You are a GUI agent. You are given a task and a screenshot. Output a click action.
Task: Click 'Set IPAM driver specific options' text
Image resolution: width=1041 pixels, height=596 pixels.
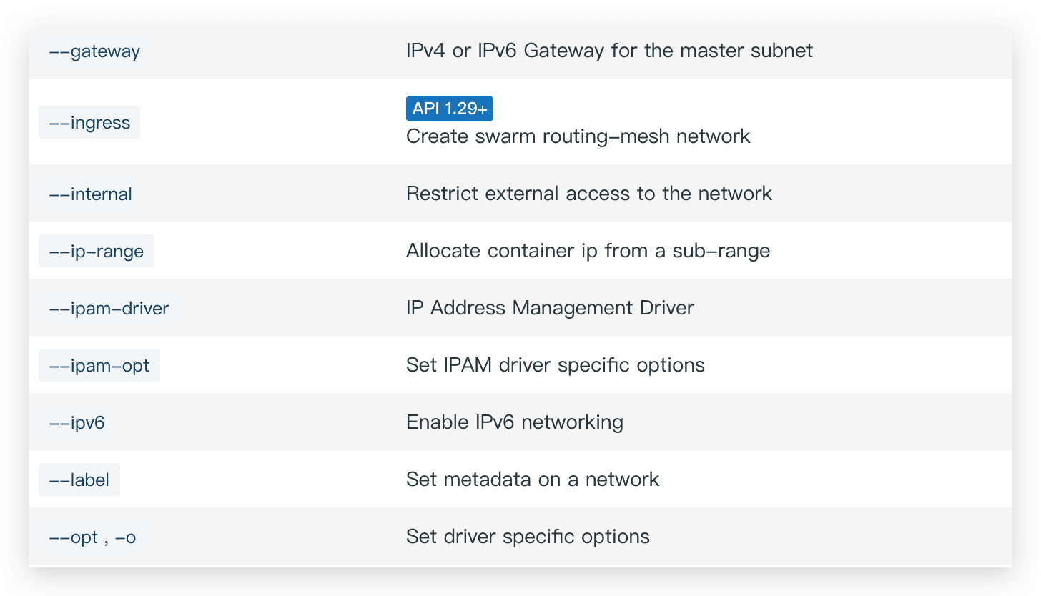[555, 365]
